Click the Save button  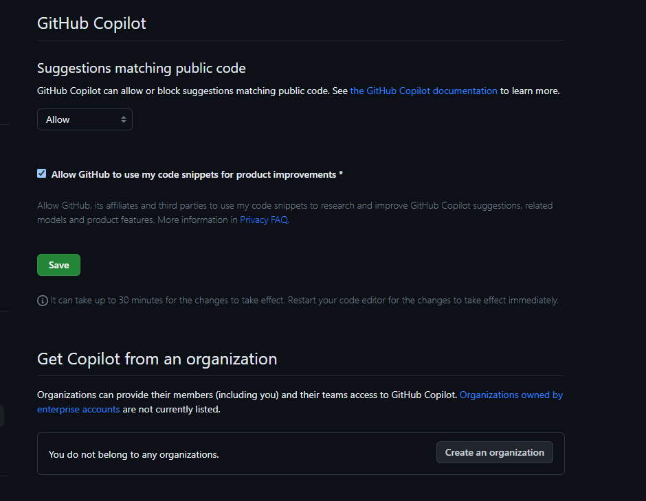click(58, 264)
